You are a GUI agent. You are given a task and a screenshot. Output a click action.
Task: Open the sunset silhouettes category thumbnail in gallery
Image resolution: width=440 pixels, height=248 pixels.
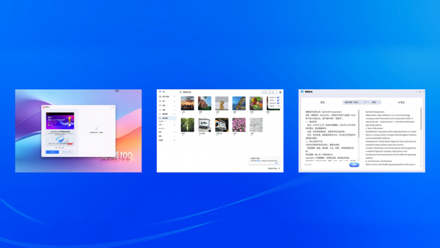point(187,103)
